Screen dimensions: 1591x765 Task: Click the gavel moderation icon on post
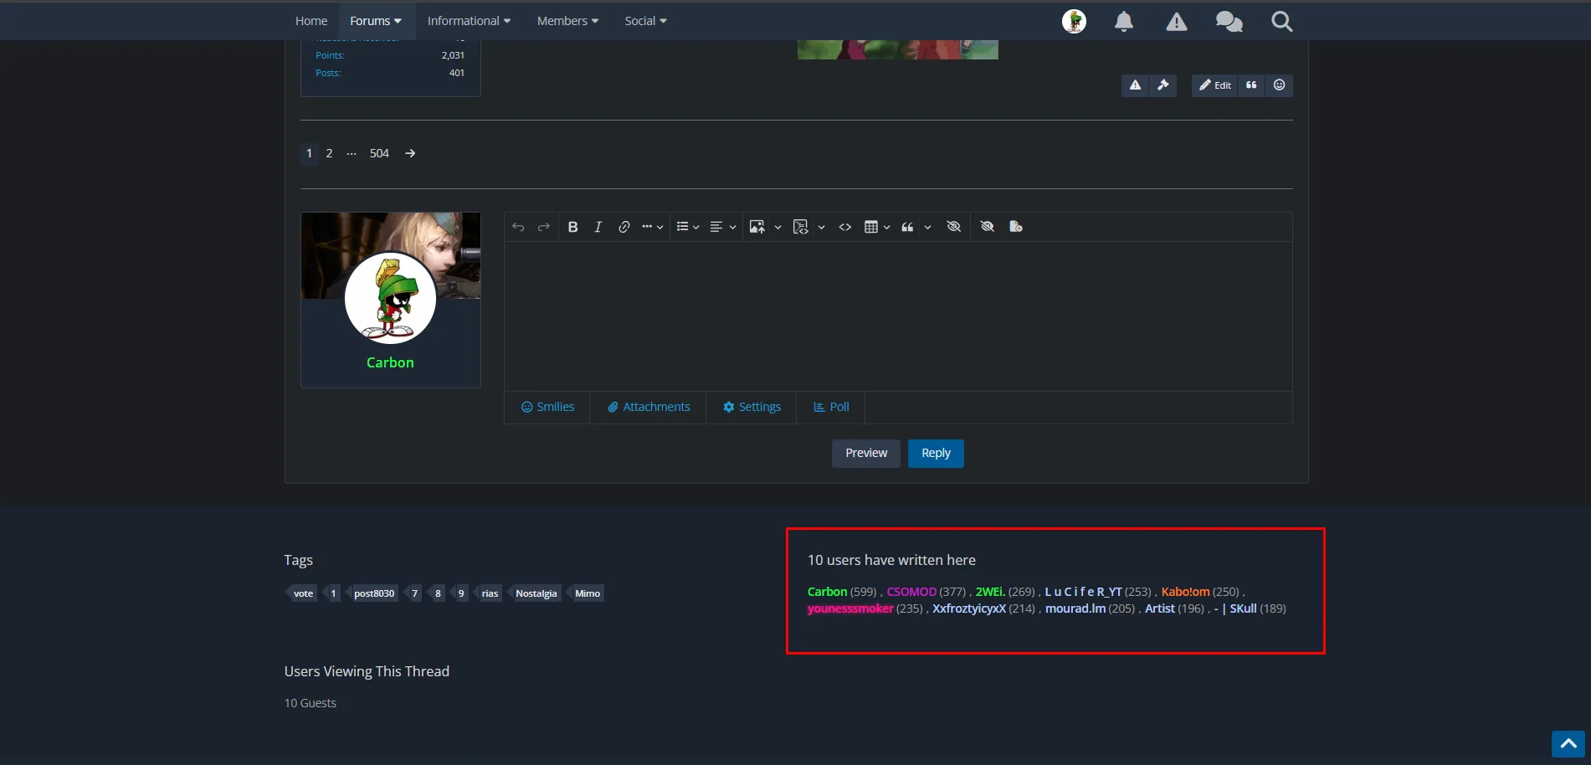coord(1163,85)
